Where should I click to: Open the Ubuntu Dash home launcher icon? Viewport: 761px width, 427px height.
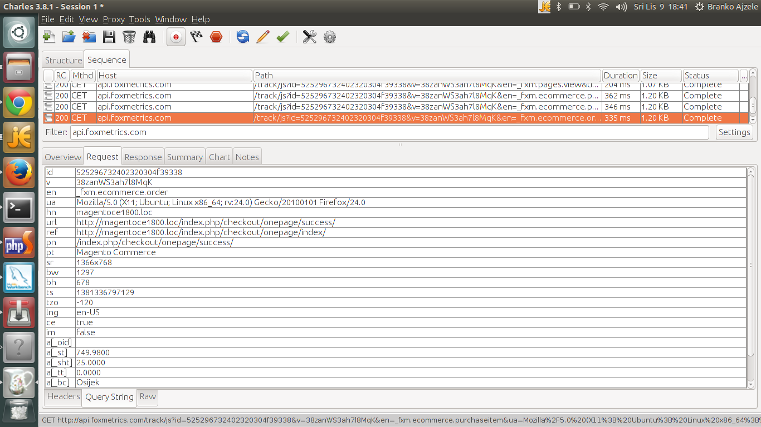tap(19, 32)
